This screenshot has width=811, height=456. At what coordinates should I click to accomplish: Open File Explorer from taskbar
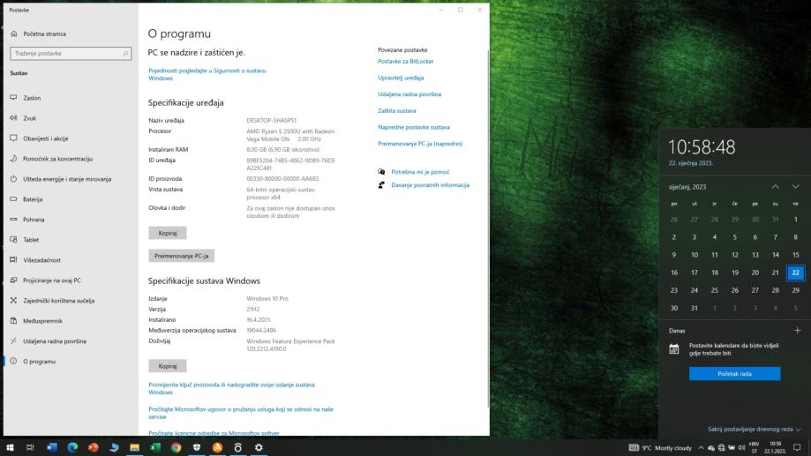(x=134, y=447)
